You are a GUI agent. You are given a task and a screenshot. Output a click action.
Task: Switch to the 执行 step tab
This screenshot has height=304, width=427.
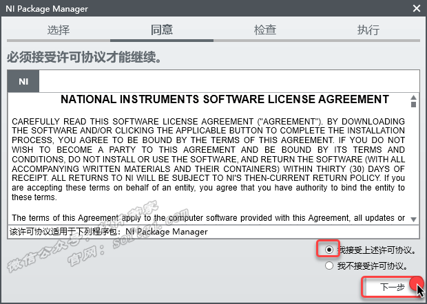coord(368,30)
